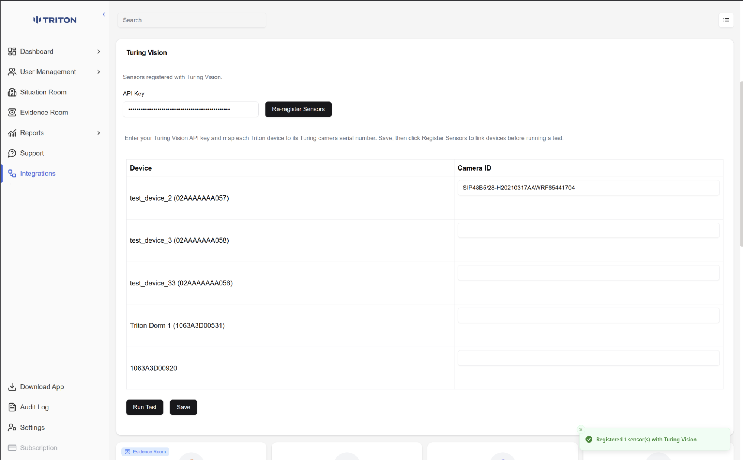Click the Registered 1 sensor(s) toast message

[x=646, y=439]
